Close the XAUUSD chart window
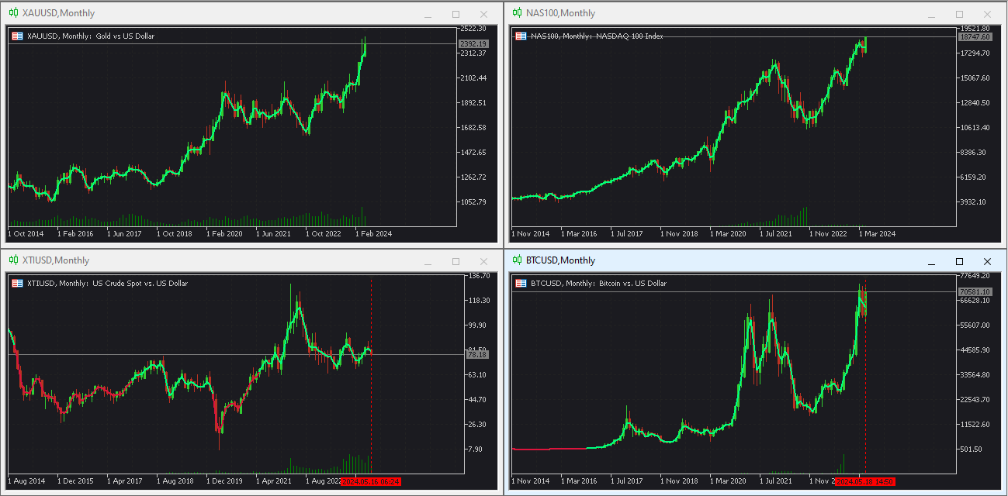 point(483,14)
